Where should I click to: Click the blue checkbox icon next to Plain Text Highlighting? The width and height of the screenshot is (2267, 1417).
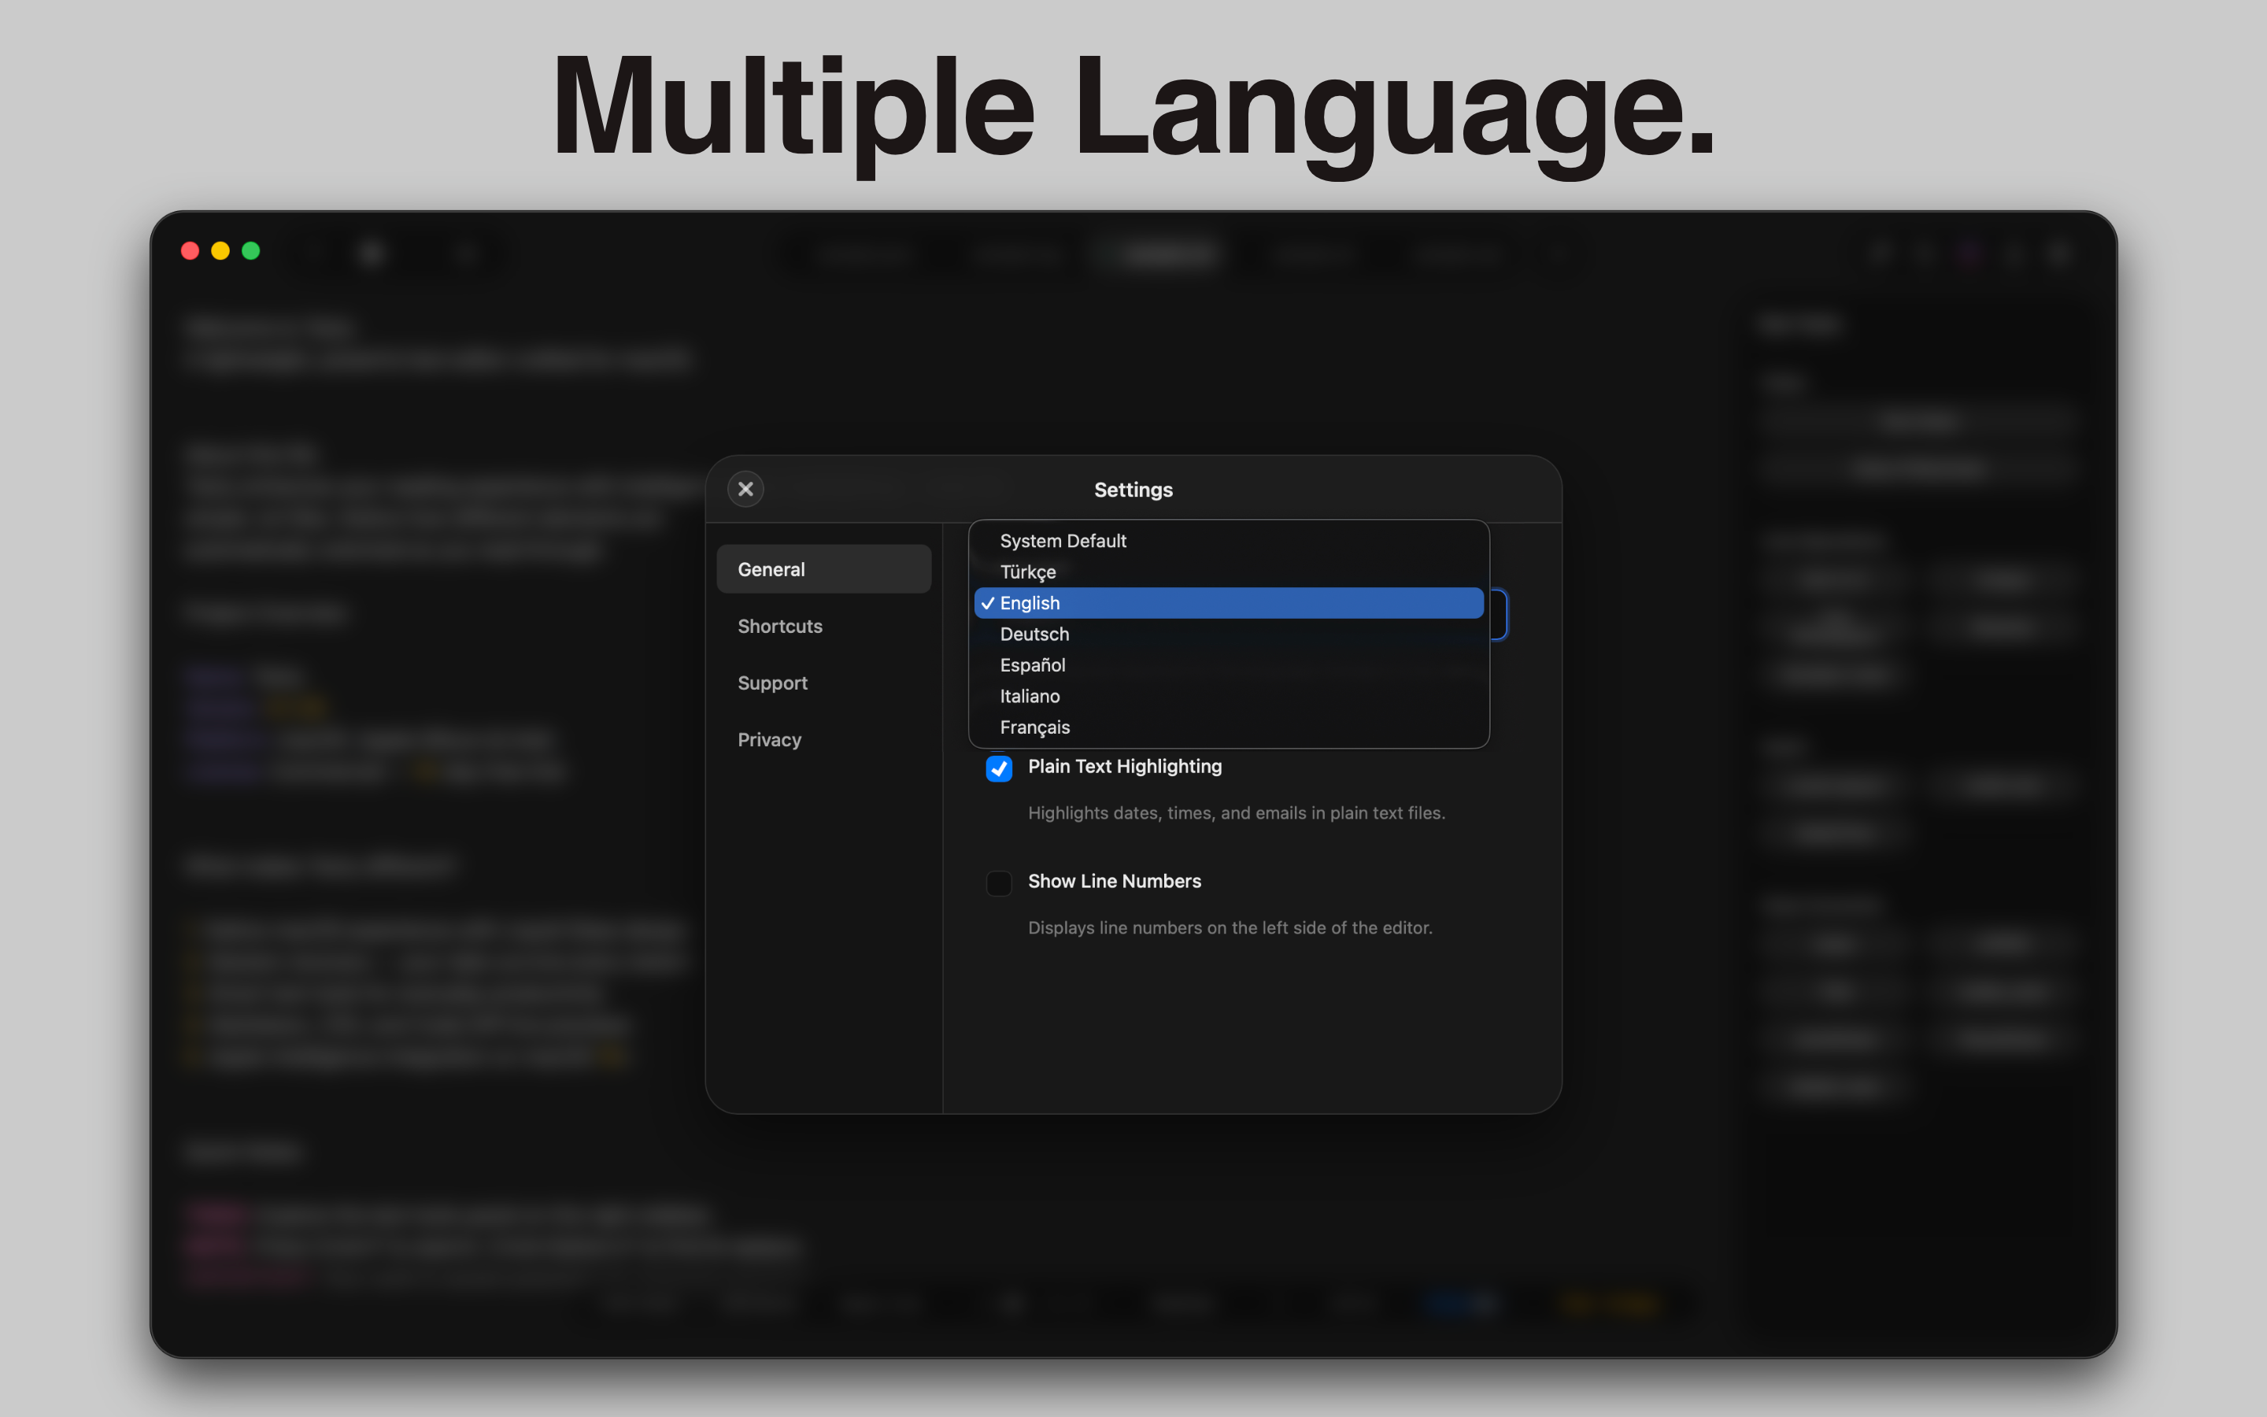pos(999,768)
